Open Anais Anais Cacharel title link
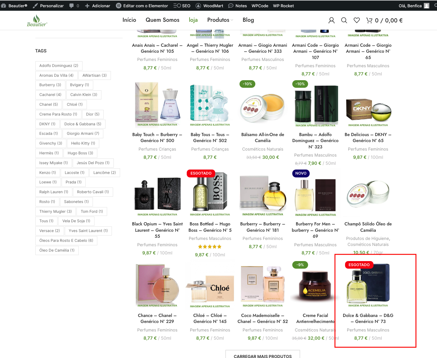Viewport: 437px width, 358px height. click(157, 48)
